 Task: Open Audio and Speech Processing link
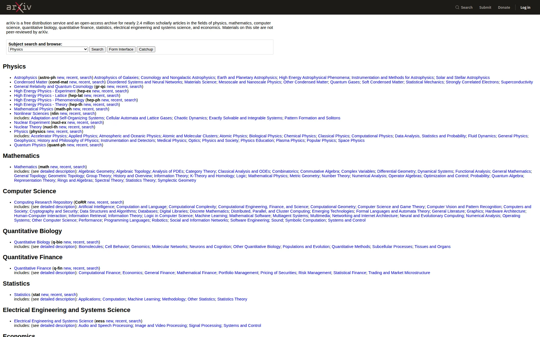pyautogui.click(x=105, y=325)
